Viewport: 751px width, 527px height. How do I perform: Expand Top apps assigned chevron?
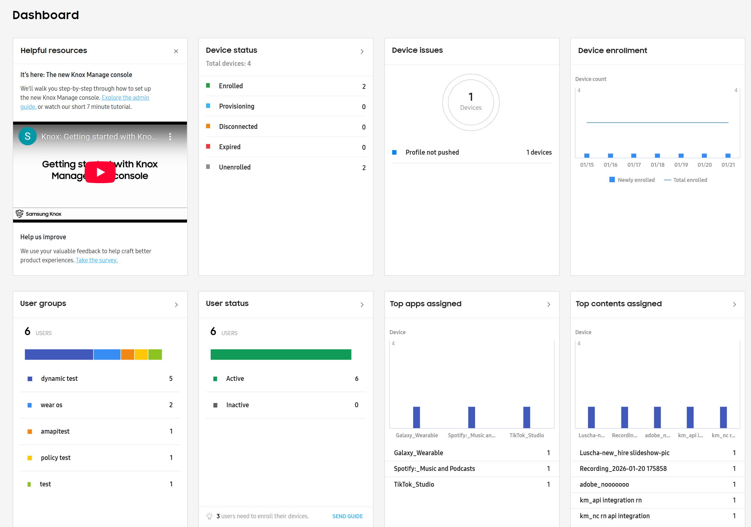549,304
